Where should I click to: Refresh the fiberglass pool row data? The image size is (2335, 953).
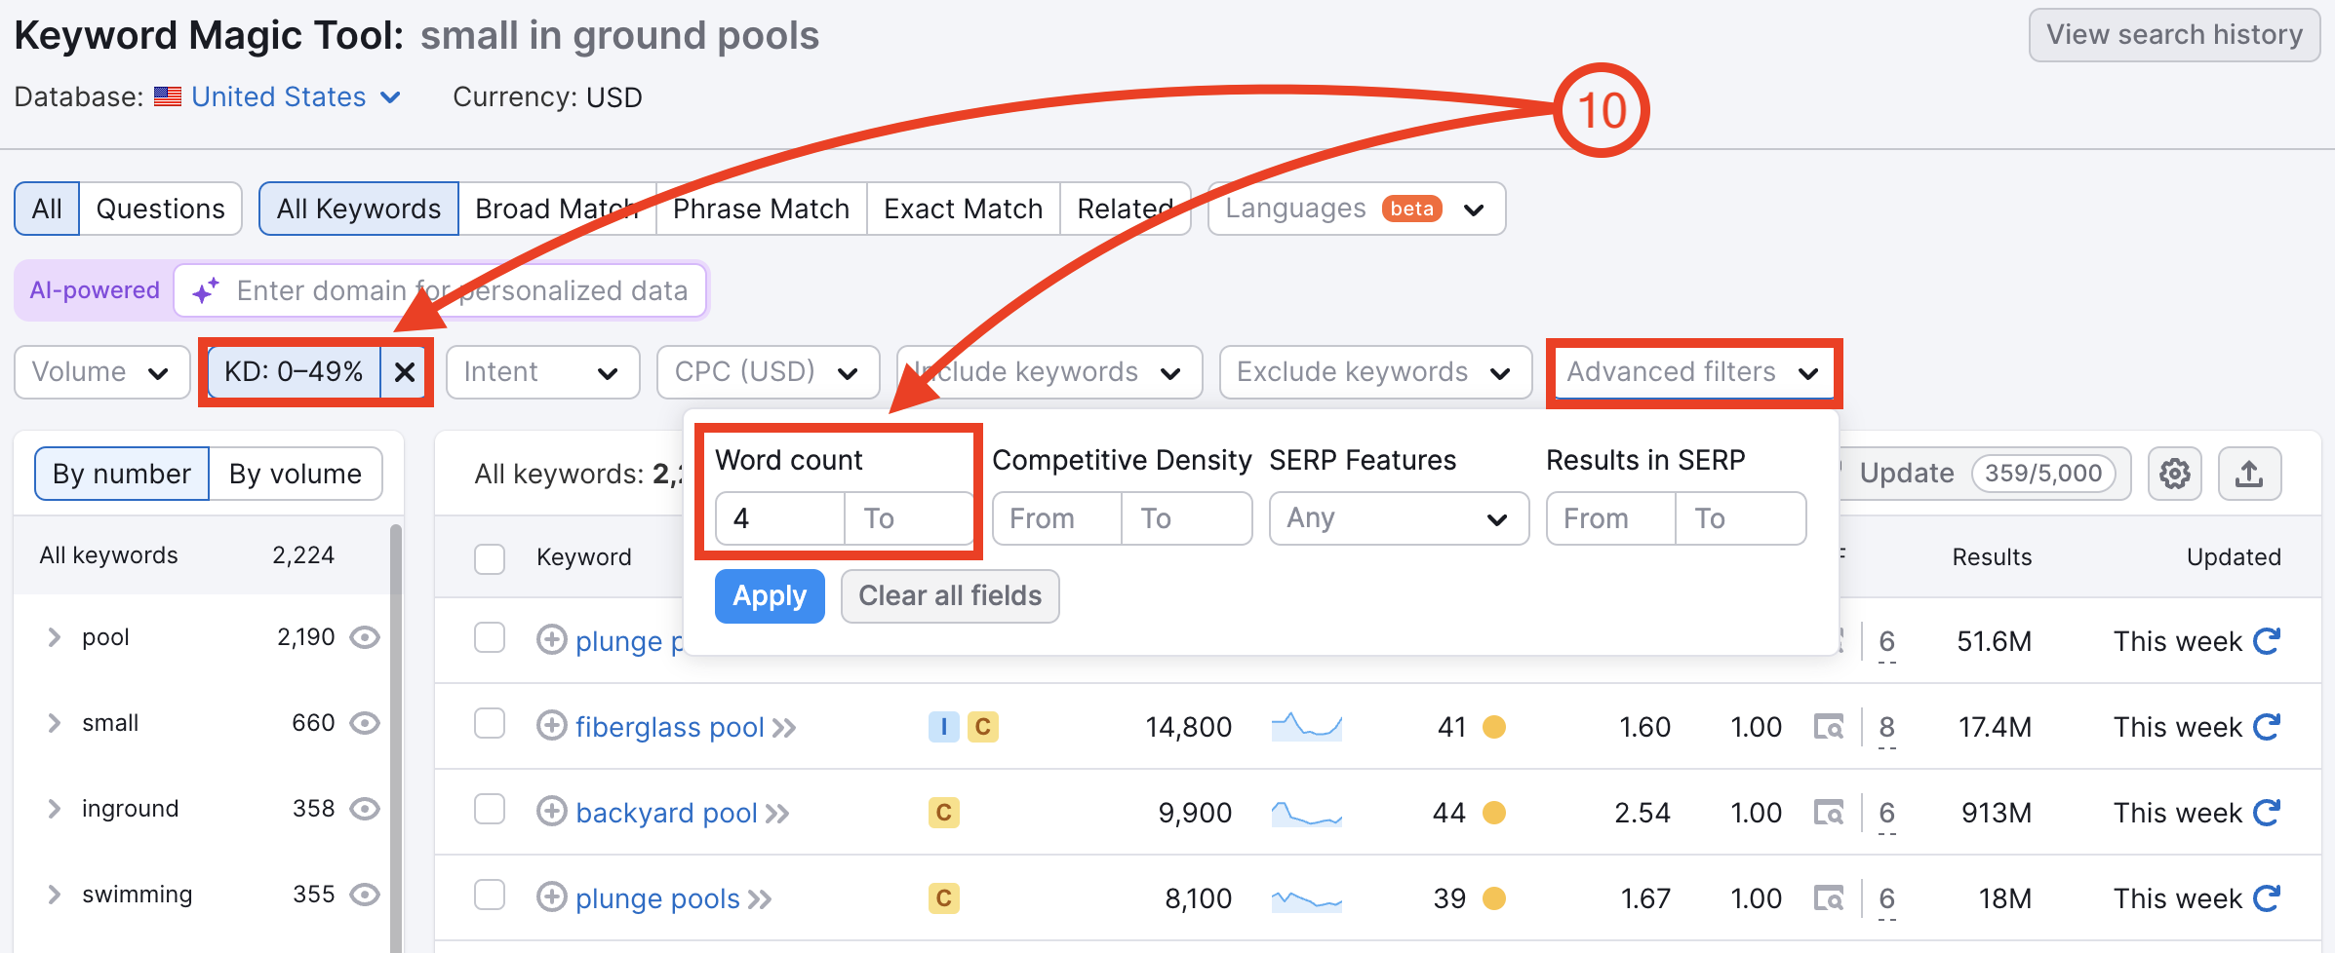2267,727
